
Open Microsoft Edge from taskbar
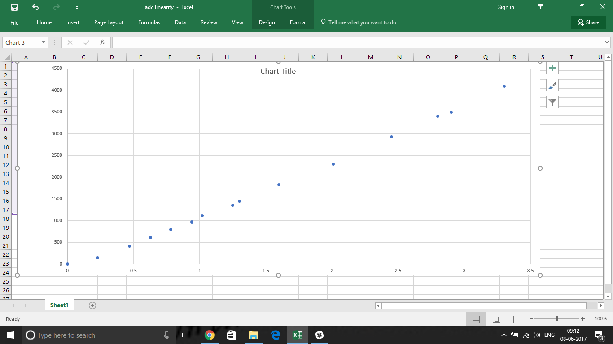(x=276, y=335)
